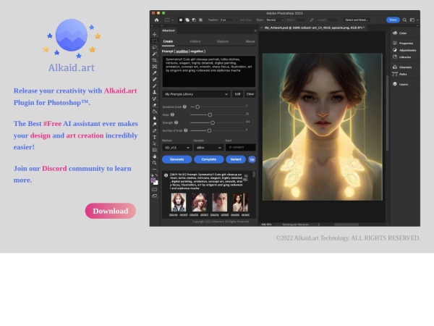Viewport: 434px width, 326px height.
Task: Enable the add-to-selection mode icon
Action: (186, 20)
